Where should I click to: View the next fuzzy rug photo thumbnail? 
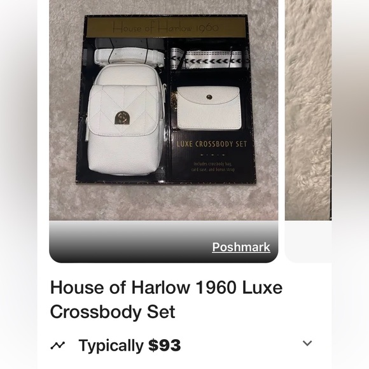tap(308, 110)
